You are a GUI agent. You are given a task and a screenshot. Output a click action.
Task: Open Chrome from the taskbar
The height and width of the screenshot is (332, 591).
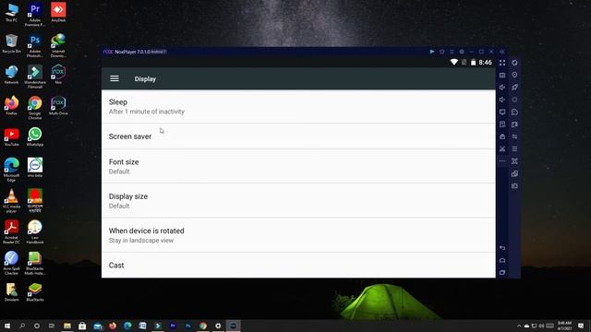(x=203, y=326)
